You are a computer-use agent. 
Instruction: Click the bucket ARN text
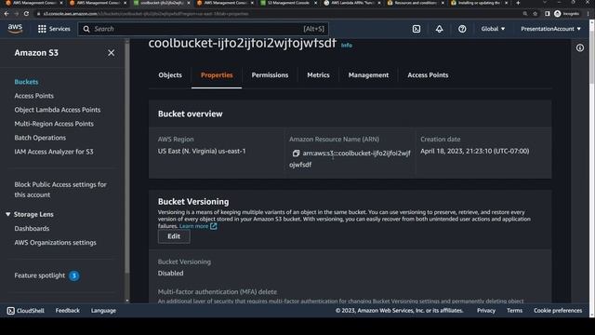coord(350,159)
